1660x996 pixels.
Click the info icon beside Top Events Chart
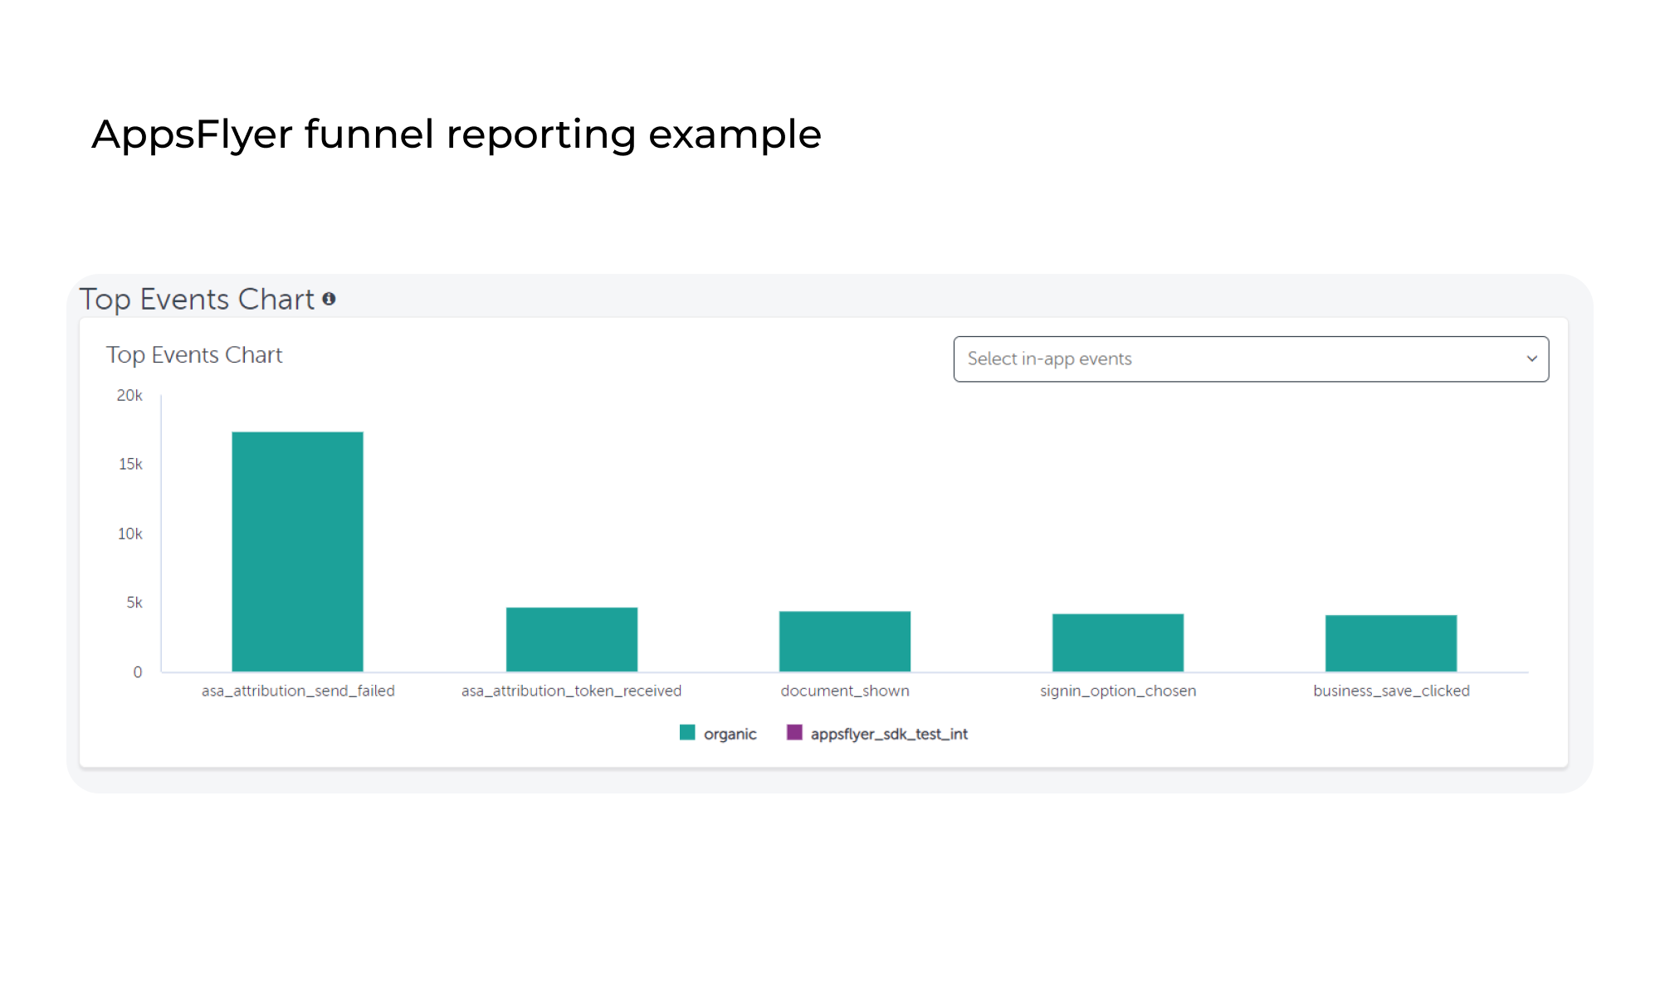click(329, 299)
